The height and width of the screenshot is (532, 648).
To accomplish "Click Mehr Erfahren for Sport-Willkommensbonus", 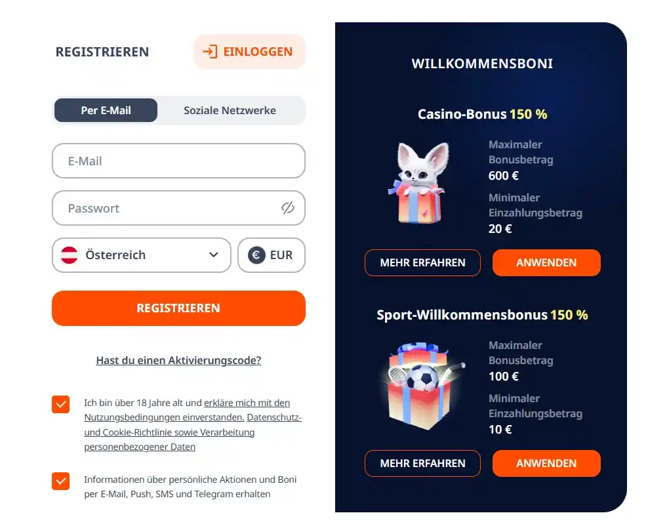I will click(422, 463).
